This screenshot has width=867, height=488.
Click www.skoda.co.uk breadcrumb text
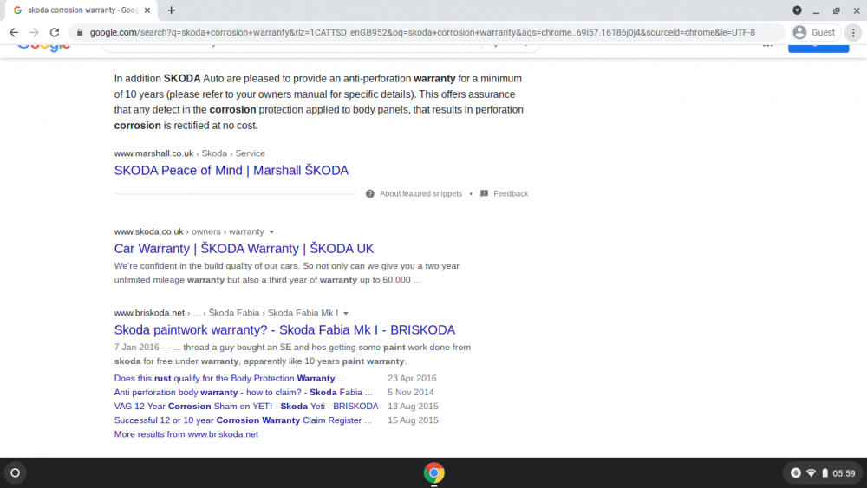tap(149, 231)
